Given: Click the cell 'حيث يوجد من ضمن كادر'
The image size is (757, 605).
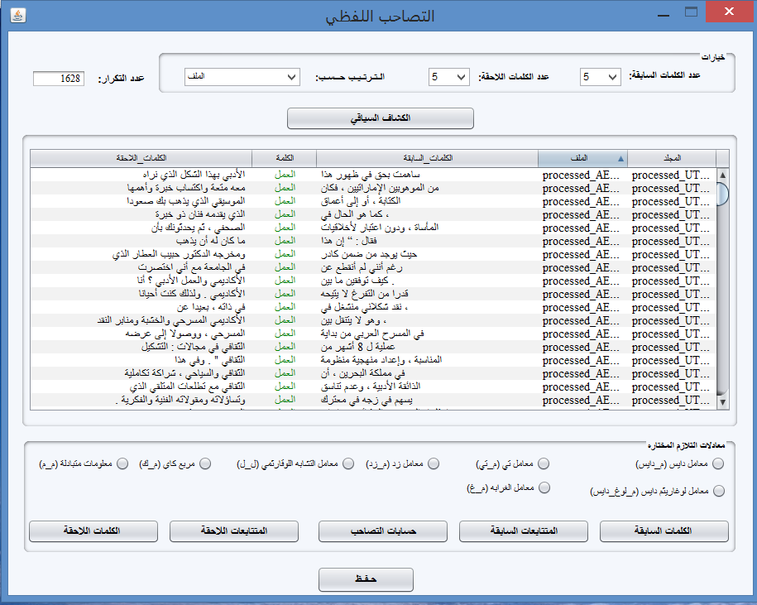Looking at the screenshot, I should [x=427, y=254].
